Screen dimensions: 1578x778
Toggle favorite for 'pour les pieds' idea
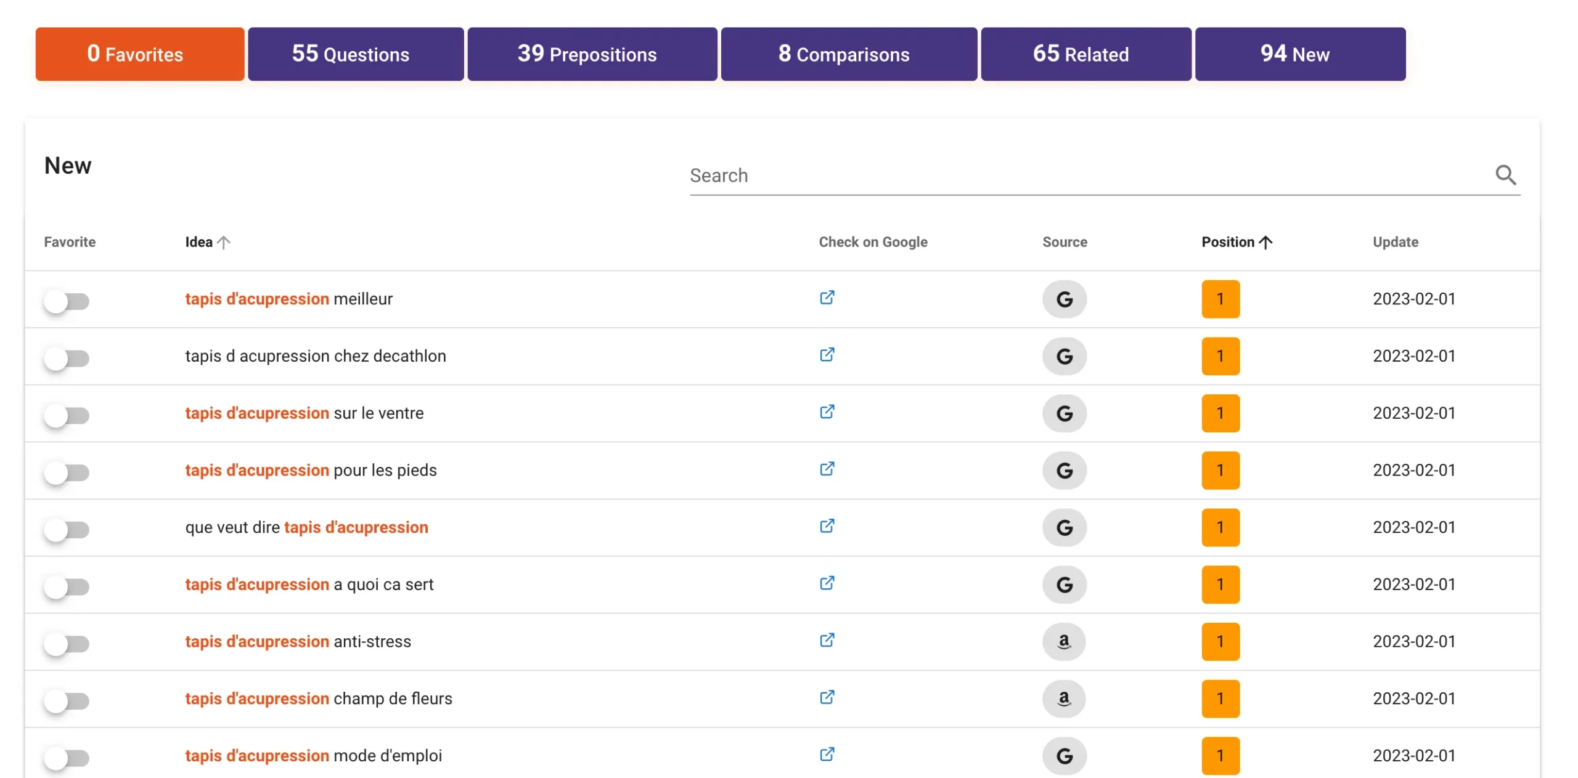click(67, 472)
